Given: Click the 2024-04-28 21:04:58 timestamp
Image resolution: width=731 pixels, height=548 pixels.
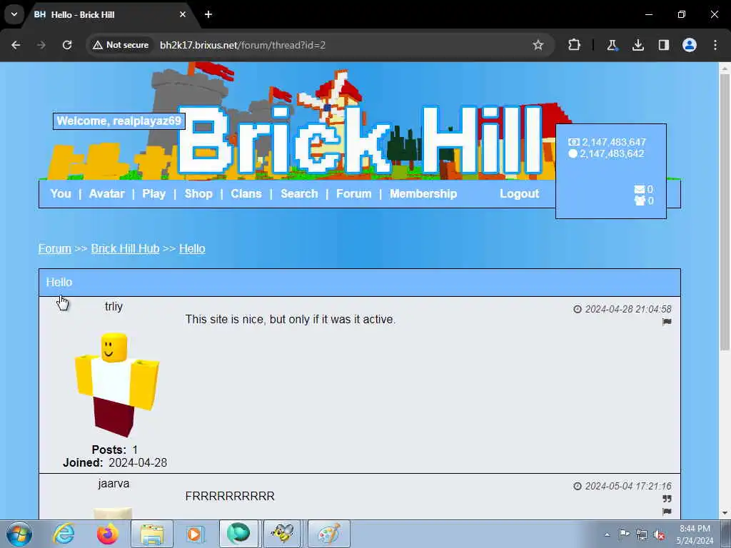Looking at the screenshot, I should (x=628, y=310).
